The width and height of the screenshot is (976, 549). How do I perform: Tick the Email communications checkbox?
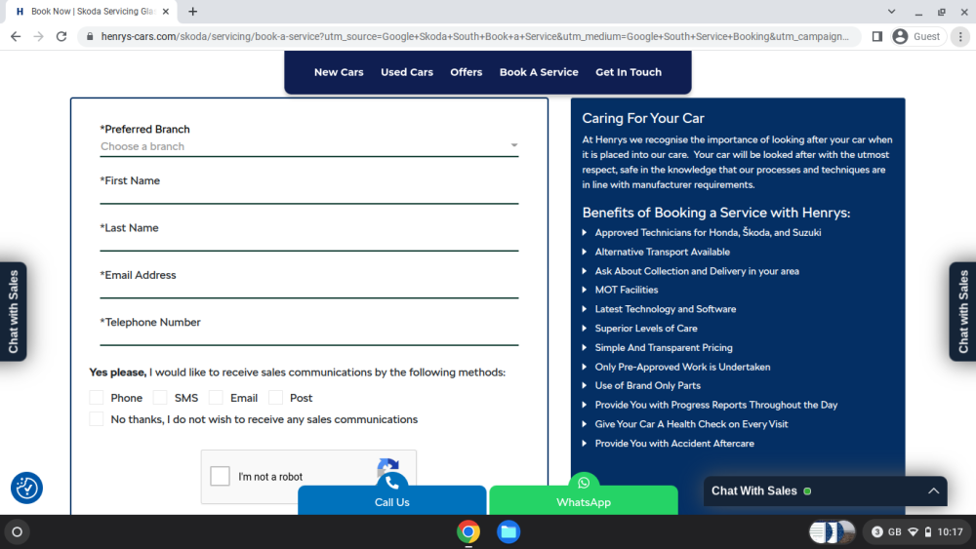216,398
